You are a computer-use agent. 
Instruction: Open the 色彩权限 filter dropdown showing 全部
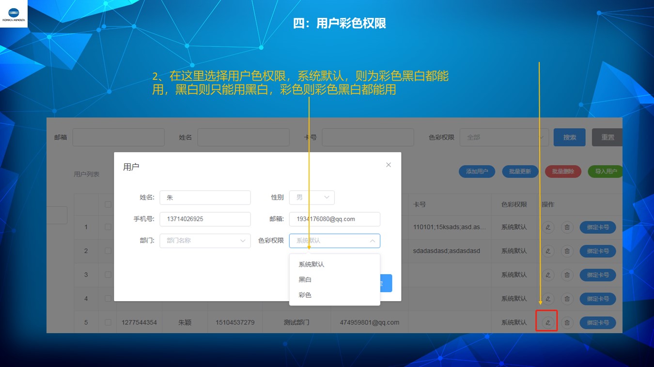coord(504,137)
